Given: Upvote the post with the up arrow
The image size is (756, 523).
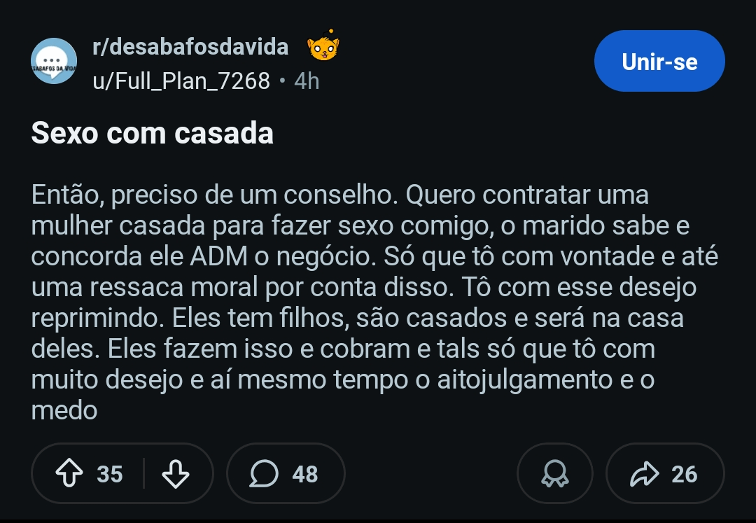Looking at the screenshot, I should click(x=69, y=474).
